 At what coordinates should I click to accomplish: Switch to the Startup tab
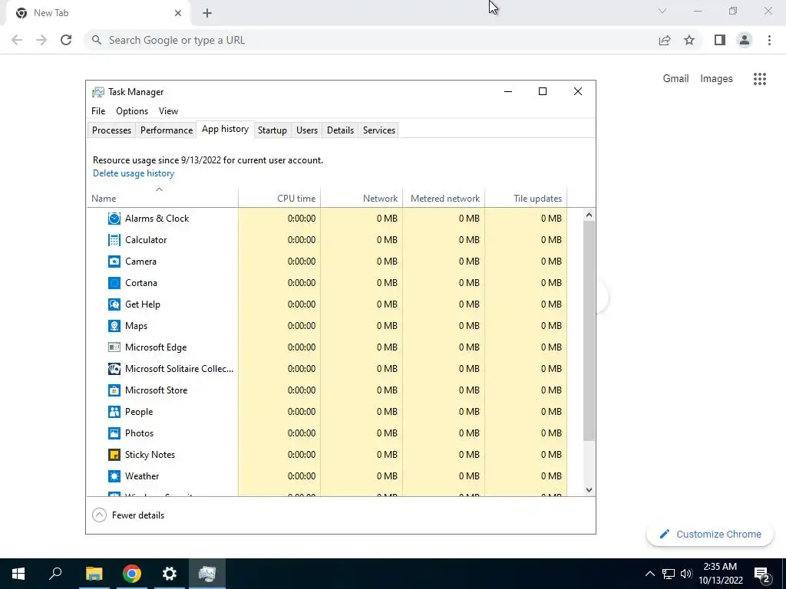click(272, 130)
